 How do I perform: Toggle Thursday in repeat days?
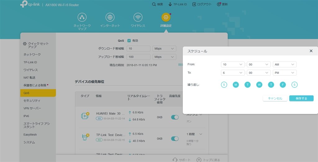[x=271, y=85]
